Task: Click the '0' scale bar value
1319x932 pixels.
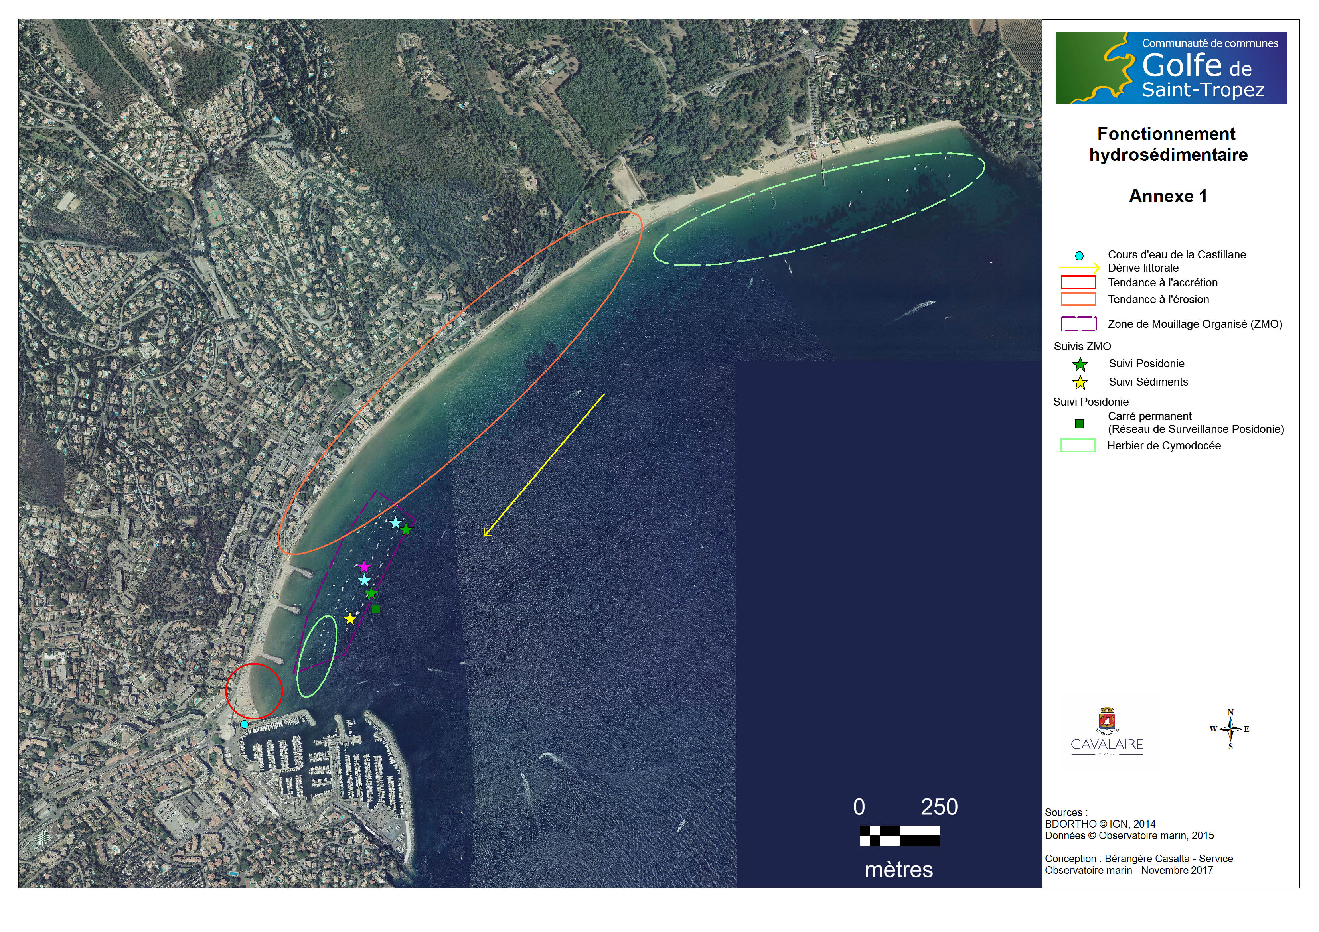Action: 859,808
